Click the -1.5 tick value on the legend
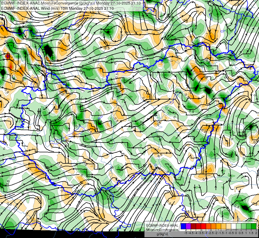 coord(221,233)
